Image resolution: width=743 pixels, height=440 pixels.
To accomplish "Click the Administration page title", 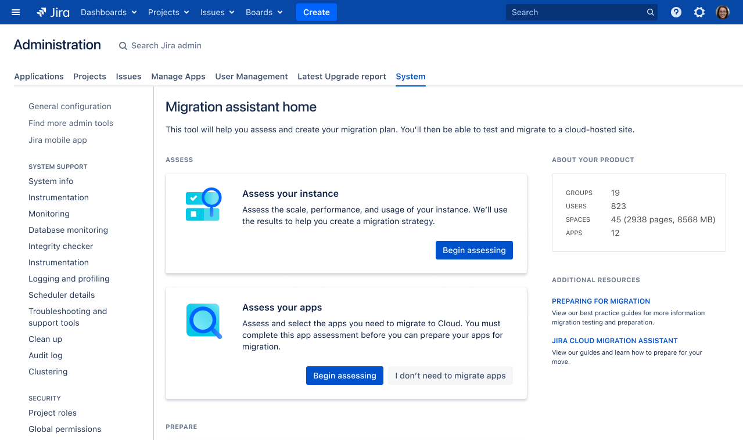I will [x=57, y=45].
